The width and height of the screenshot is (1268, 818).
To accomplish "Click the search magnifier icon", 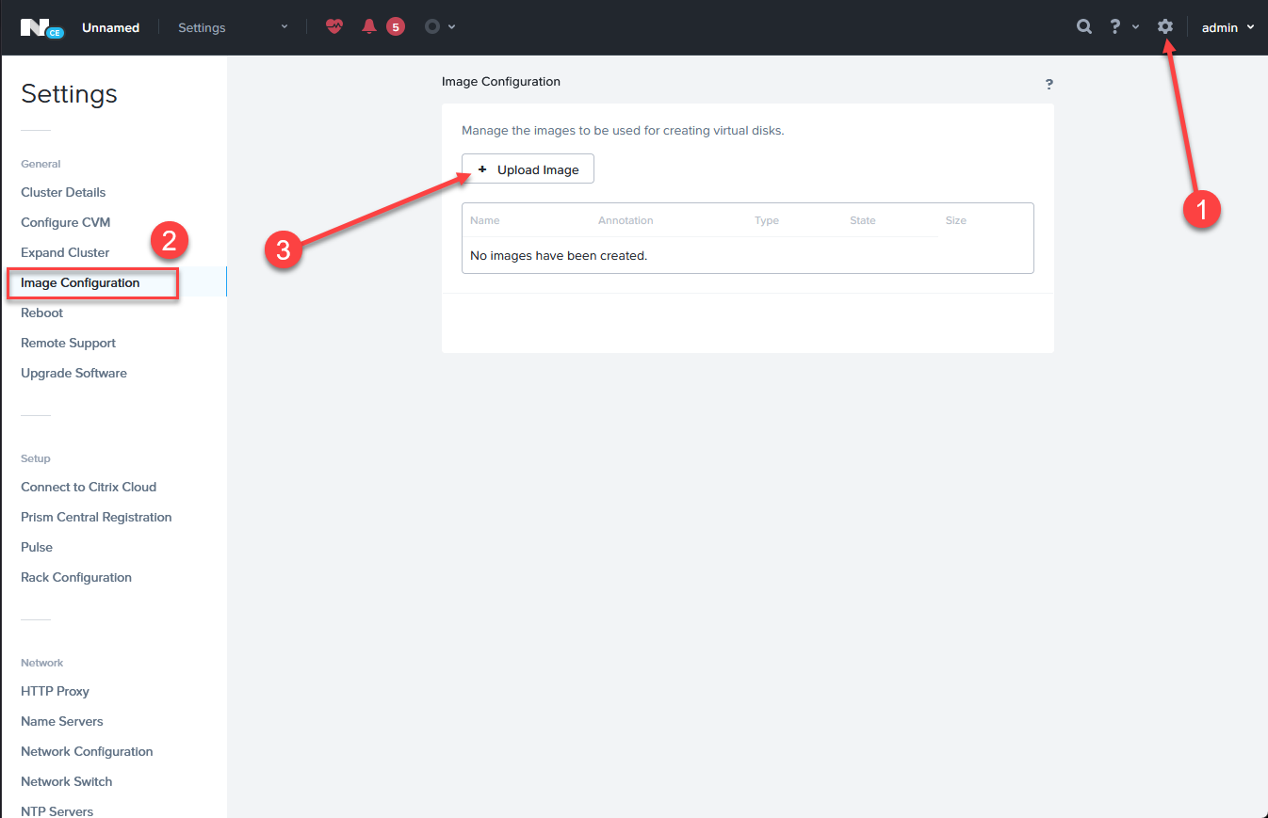I will pos(1084,27).
